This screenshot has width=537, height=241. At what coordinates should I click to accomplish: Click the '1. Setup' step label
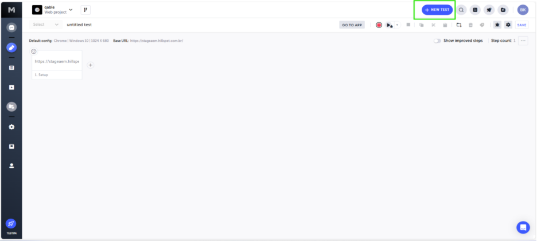click(x=41, y=75)
